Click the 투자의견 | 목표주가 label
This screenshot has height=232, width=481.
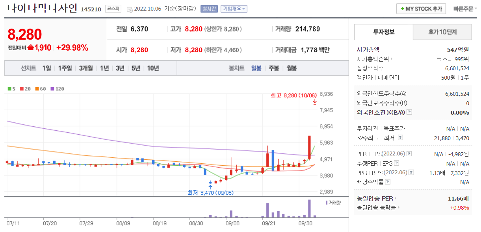tap(381, 128)
